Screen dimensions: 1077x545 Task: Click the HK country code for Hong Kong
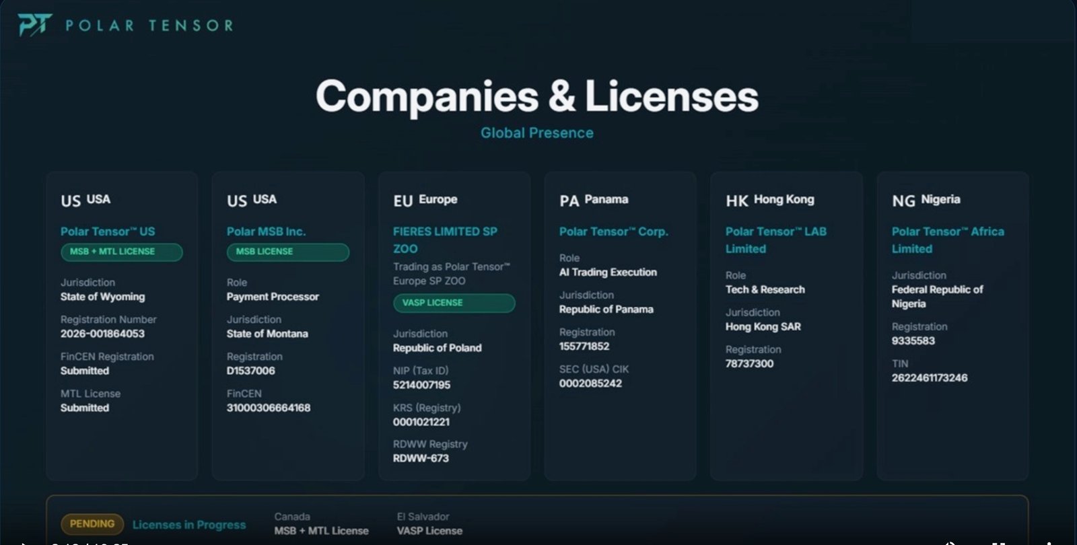736,201
